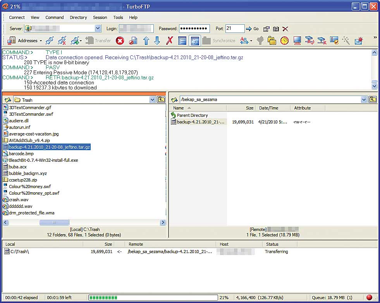
Task: Open the local Trash path dropdown
Action: [152, 100]
